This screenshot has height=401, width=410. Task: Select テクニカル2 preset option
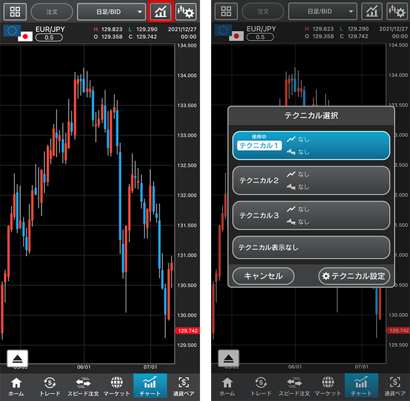point(311,181)
